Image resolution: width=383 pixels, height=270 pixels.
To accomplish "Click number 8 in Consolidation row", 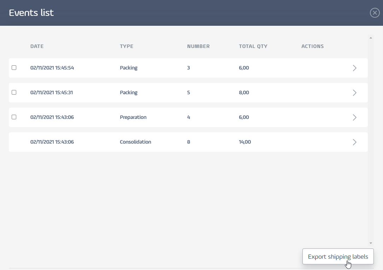I will tap(189, 142).
